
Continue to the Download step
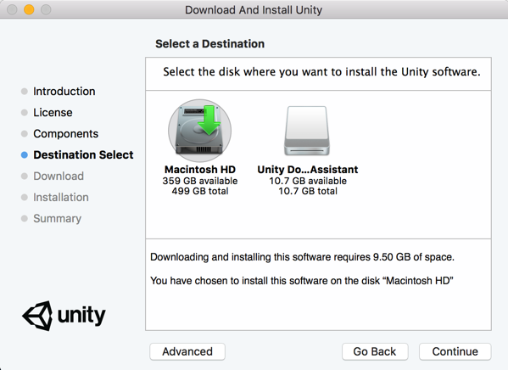point(455,351)
